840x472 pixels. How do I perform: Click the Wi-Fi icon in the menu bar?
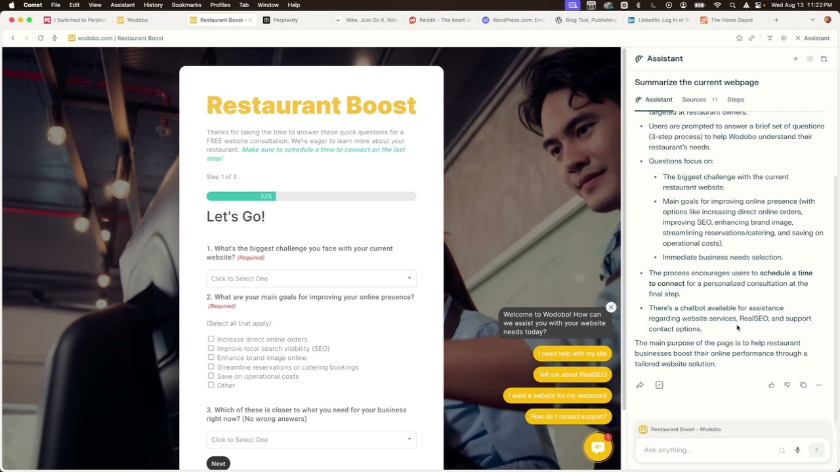[x=717, y=5]
